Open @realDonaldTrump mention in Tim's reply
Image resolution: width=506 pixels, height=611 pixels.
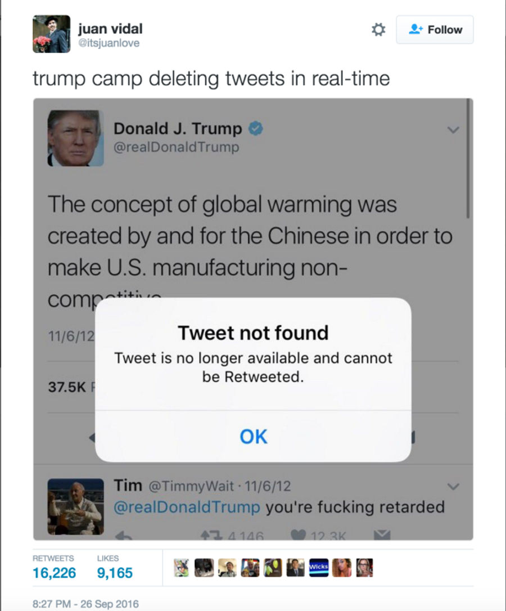[x=187, y=507]
